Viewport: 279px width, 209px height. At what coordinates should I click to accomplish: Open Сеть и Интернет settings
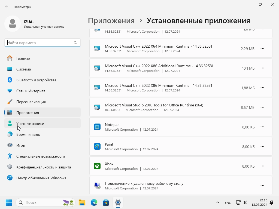[42, 91]
